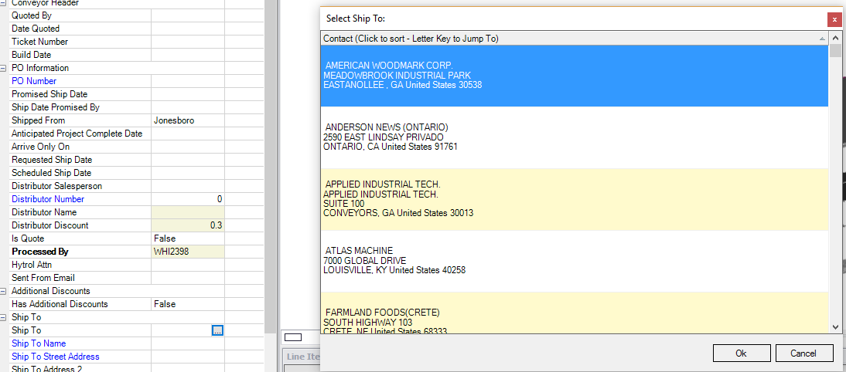The image size is (846, 372).
Task: Click the Cancel button in dialog
Action: click(x=804, y=353)
